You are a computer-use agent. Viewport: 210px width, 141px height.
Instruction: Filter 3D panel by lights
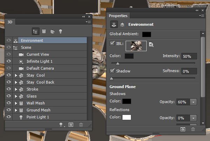(60, 31)
